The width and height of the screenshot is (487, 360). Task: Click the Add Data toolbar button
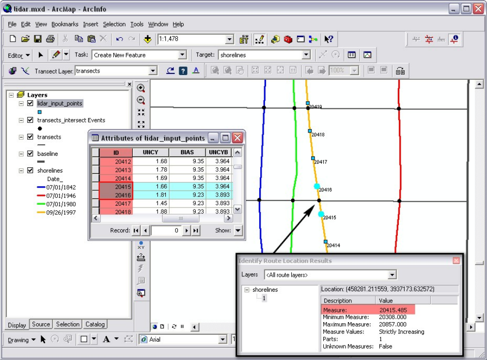coord(148,39)
